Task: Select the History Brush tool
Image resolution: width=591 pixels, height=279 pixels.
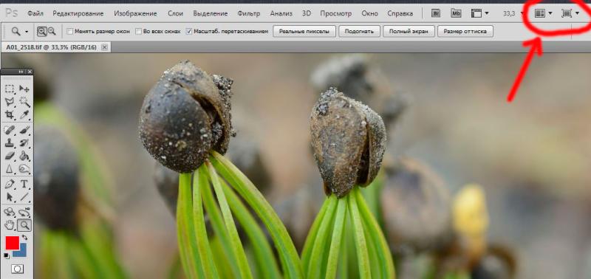Action: (24, 143)
